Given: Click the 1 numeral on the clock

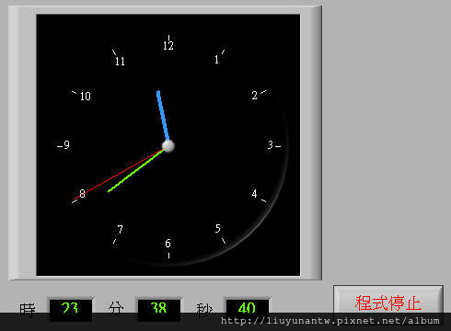Looking at the screenshot, I should [x=216, y=59].
